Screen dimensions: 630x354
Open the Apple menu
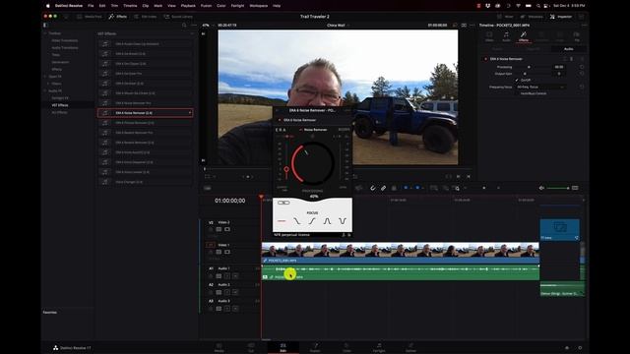48,6
